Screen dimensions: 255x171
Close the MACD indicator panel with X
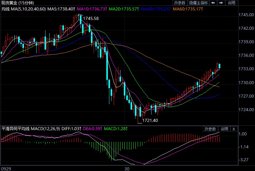[x=234, y=129]
